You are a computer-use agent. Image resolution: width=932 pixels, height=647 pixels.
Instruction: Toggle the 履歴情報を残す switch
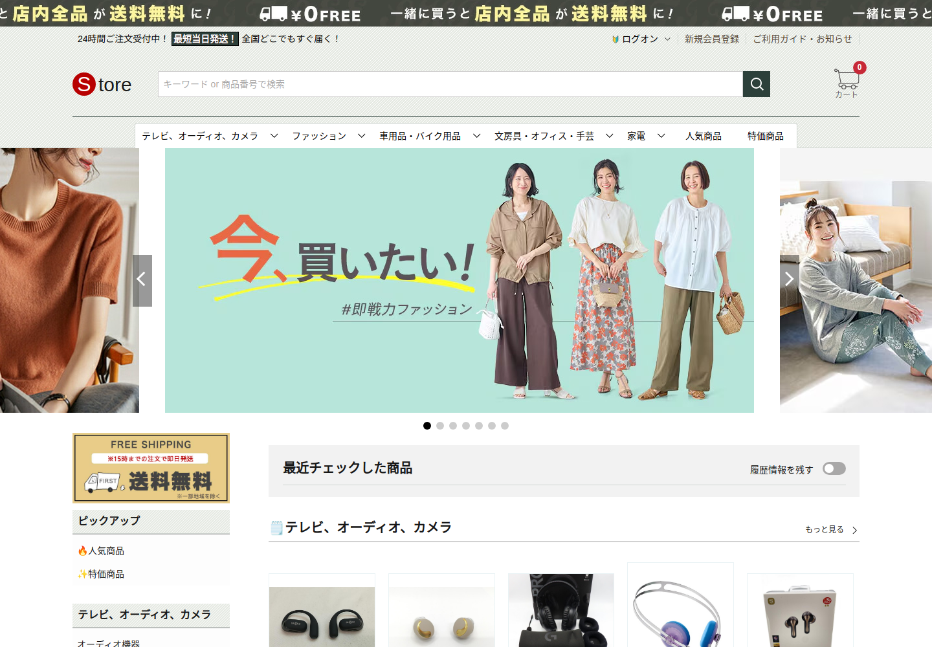(834, 468)
